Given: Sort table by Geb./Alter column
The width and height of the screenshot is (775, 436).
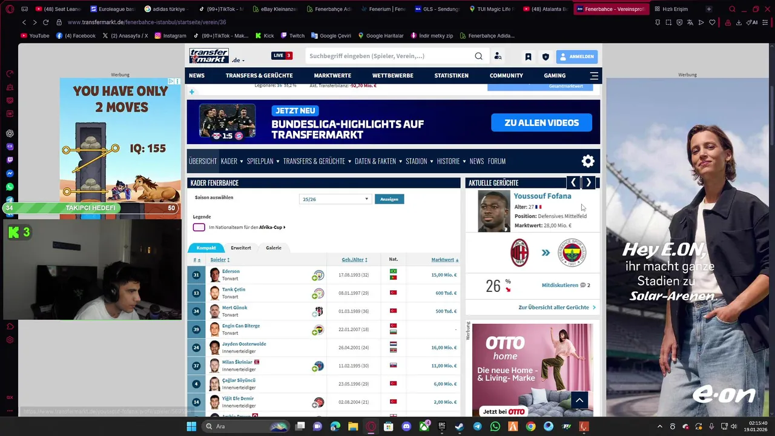Looking at the screenshot, I should [x=354, y=260].
